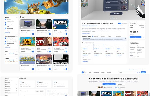Image resolution: width=150 pixels, height=96 pixels.
Task: Favorite VR Construction Lab with heart icon
Action: (31, 69)
